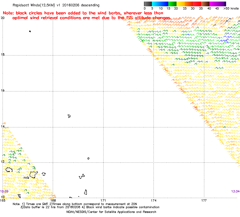
Task: Click the green 15-20 knots legend segment
Action: [x=172, y=4]
